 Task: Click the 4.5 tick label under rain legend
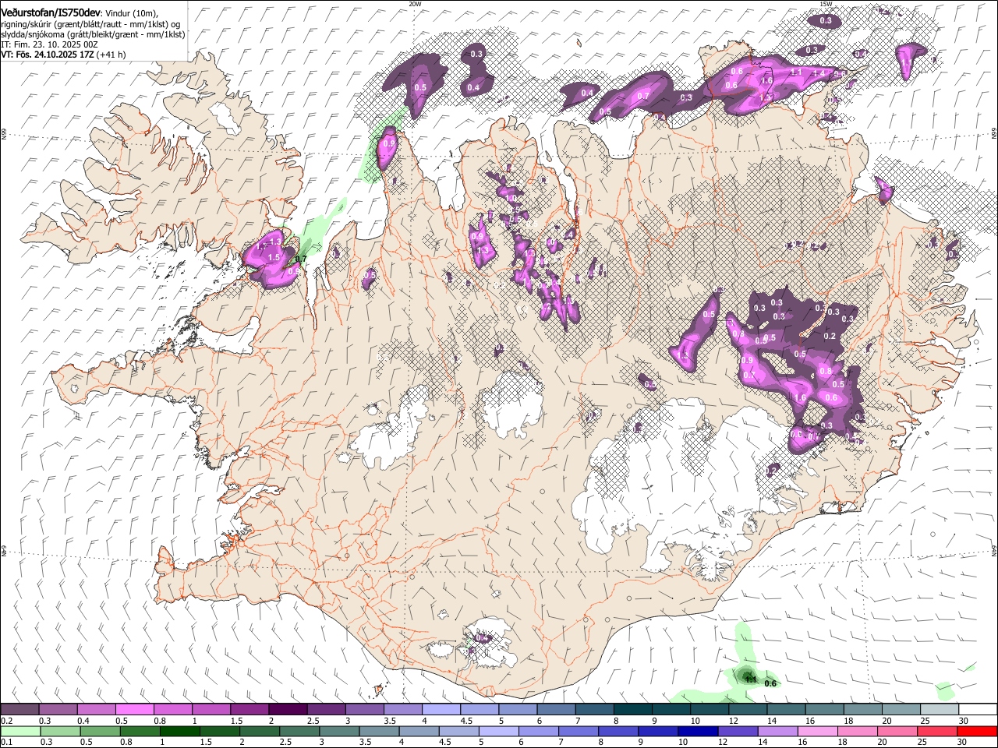[444, 743]
